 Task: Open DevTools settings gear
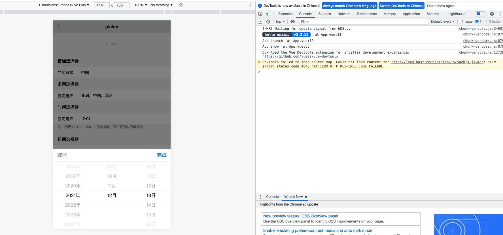492,14
